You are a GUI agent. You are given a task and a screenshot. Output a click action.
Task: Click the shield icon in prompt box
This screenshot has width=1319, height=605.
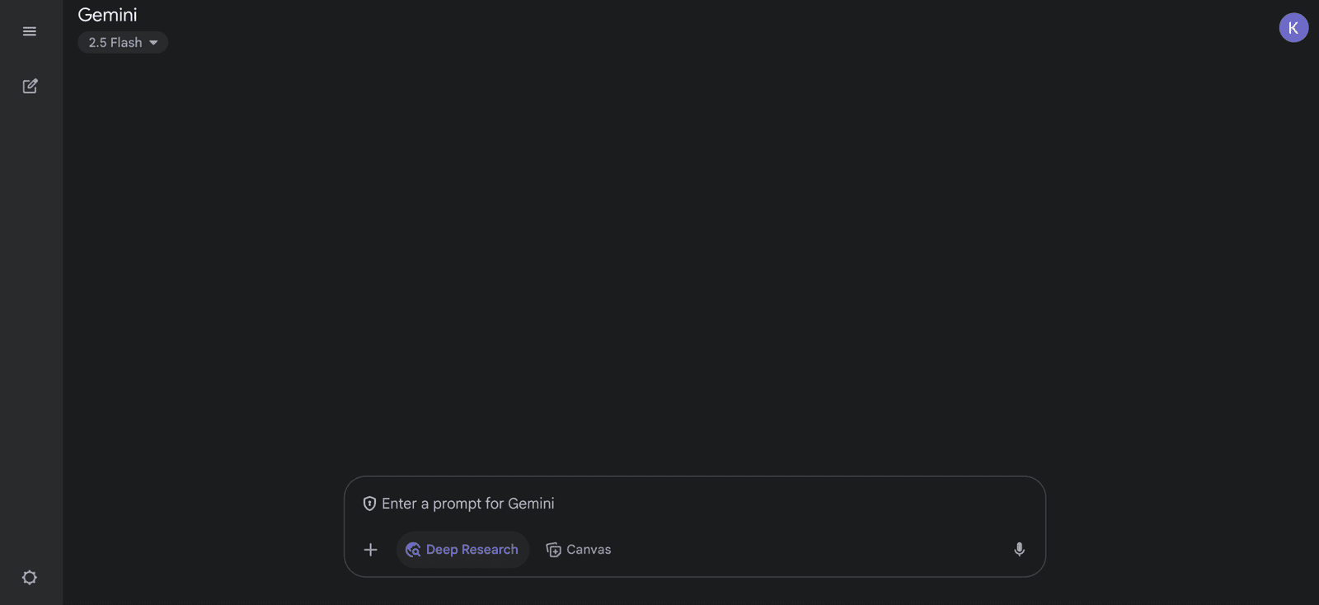tap(369, 503)
